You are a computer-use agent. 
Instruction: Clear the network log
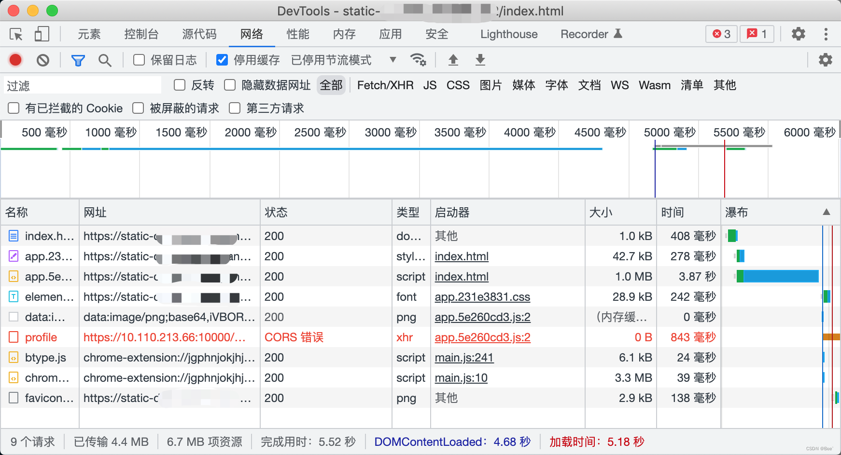43,60
